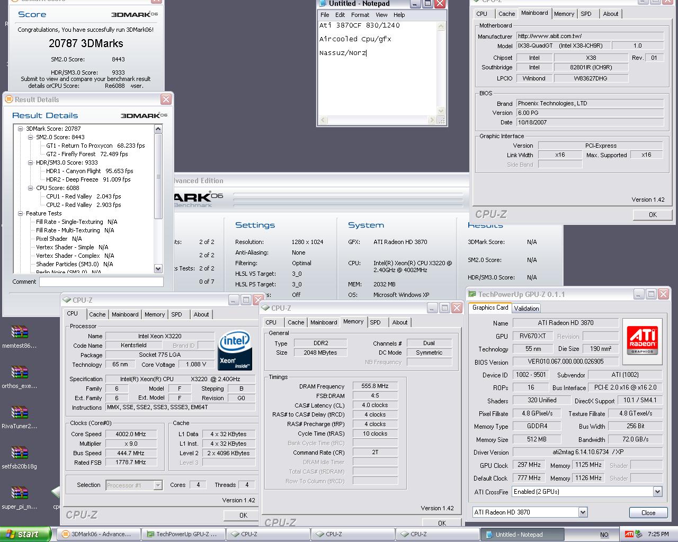Switch to 3DMark06 Advanced taskbar item
Screen dimensions: 678x542
point(99,534)
